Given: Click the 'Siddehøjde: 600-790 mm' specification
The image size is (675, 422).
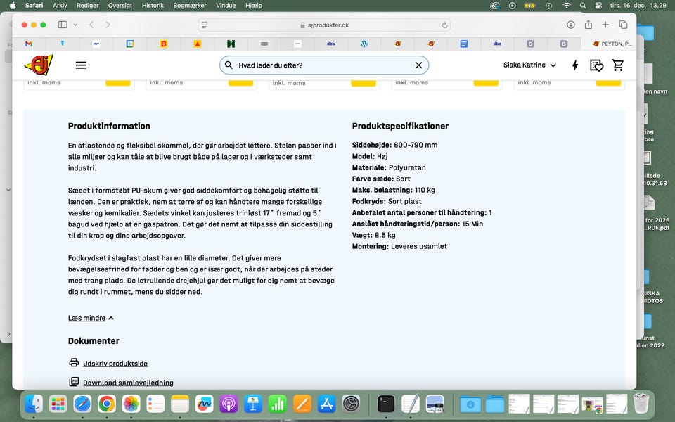Looking at the screenshot, I should 394,145.
